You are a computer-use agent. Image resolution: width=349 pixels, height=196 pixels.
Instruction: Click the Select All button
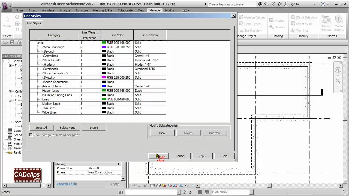click(41, 128)
